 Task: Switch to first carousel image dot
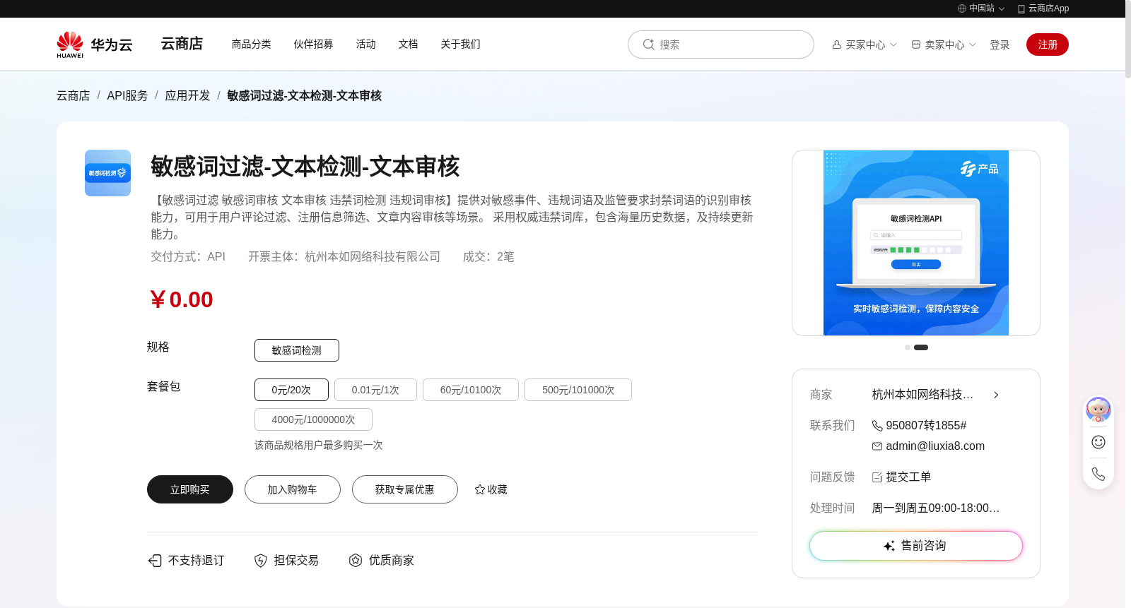pos(908,347)
